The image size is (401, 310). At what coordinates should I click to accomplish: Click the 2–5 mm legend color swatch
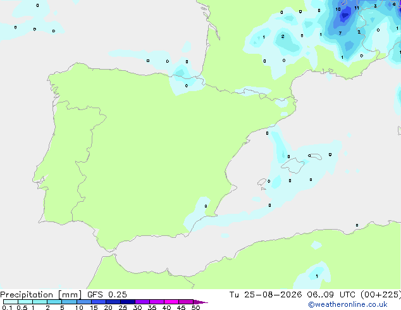pyautogui.click(x=54, y=302)
